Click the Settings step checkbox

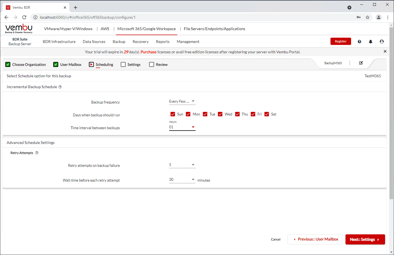[x=123, y=64]
